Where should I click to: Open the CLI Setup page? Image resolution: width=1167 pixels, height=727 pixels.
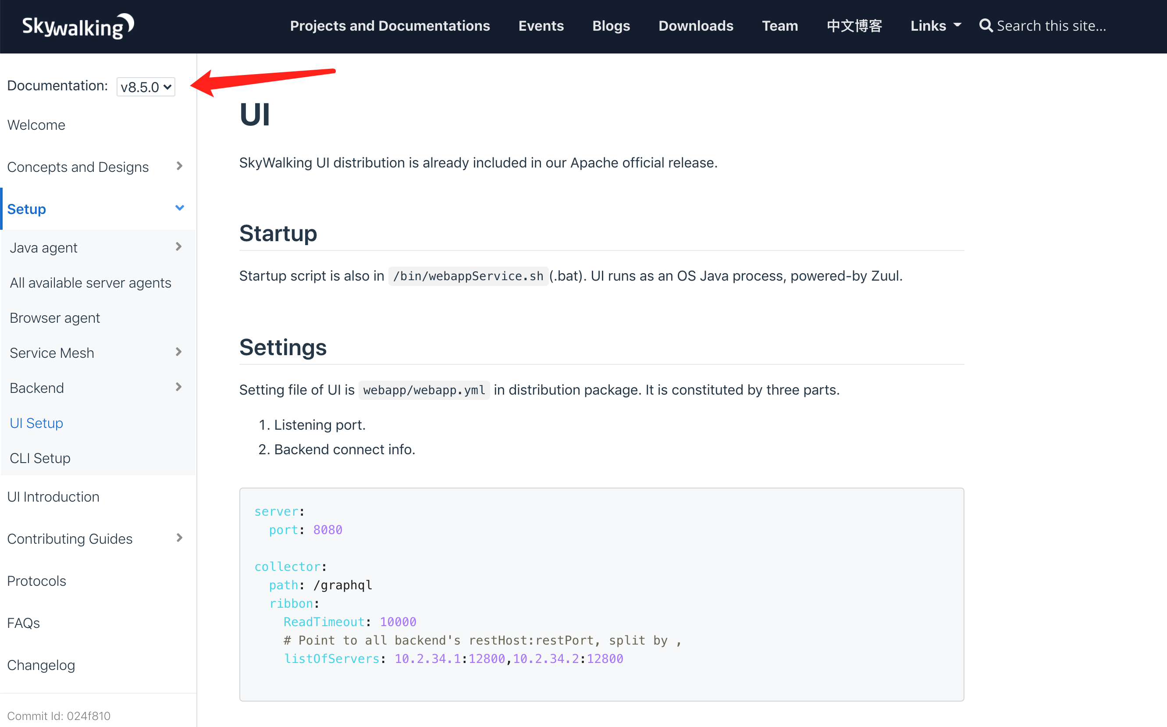(x=40, y=458)
